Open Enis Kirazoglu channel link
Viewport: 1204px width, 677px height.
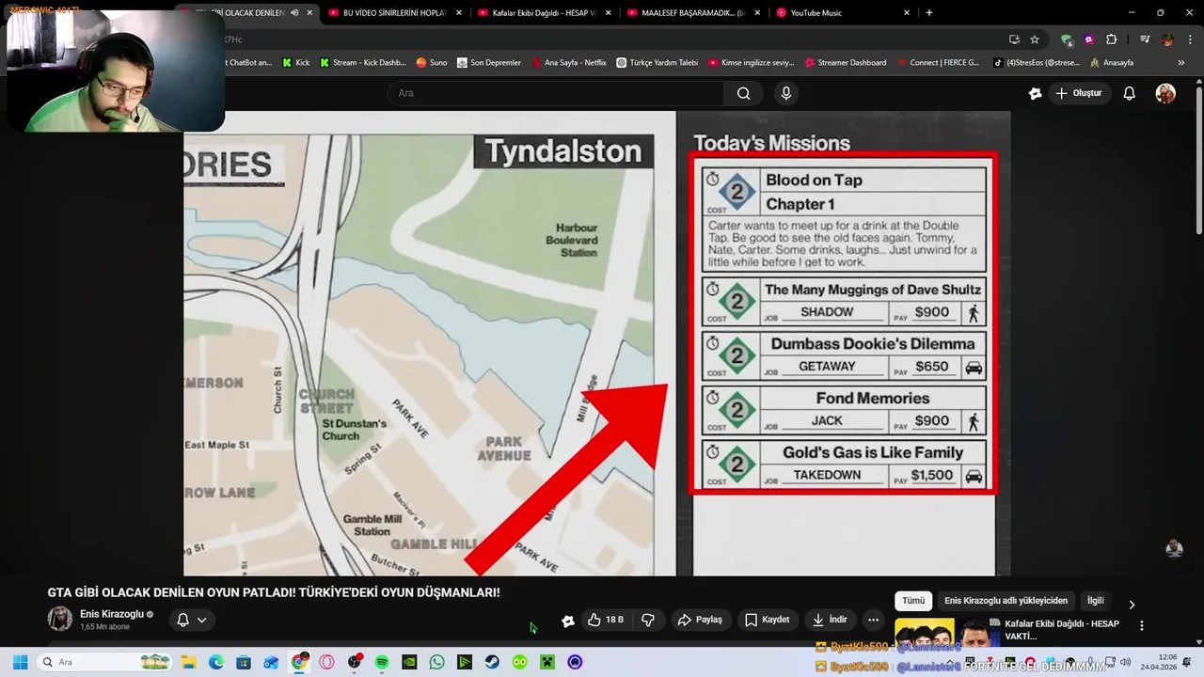point(112,614)
